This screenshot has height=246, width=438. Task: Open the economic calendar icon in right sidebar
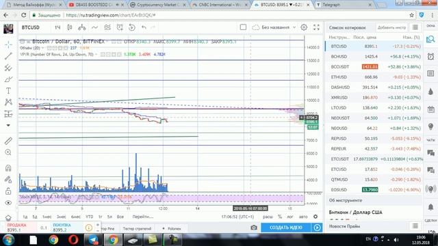click(430, 109)
